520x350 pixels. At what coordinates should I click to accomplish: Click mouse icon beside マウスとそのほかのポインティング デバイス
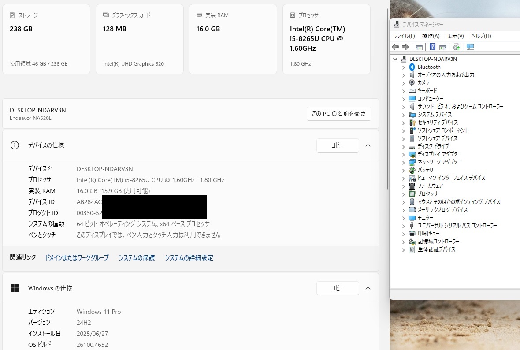[x=412, y=202]
